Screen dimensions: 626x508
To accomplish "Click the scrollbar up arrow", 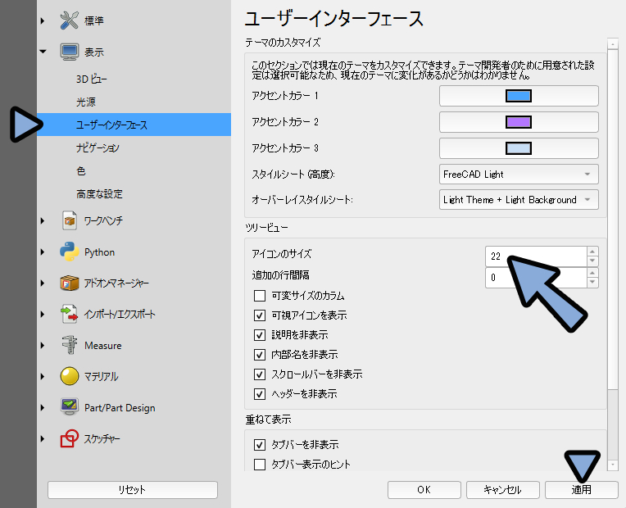I will tap(612, 43).
